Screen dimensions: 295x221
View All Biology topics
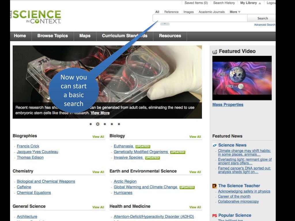tap(195, 137)
